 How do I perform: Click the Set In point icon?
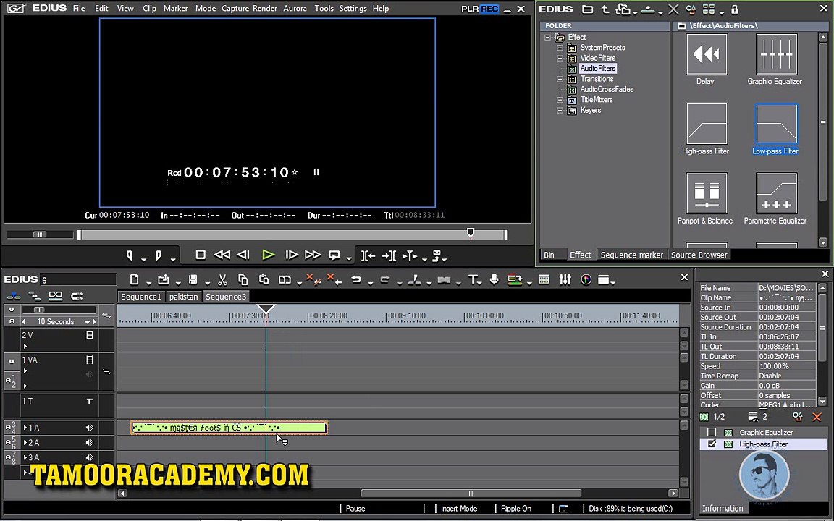tap(129, 255)
